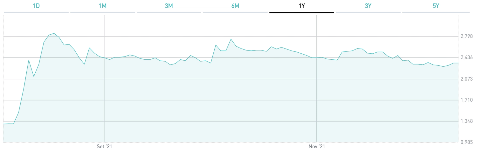View the 5Y range tab
The width and height of the screenshot is (477, 153).
[x=436, y=6]
